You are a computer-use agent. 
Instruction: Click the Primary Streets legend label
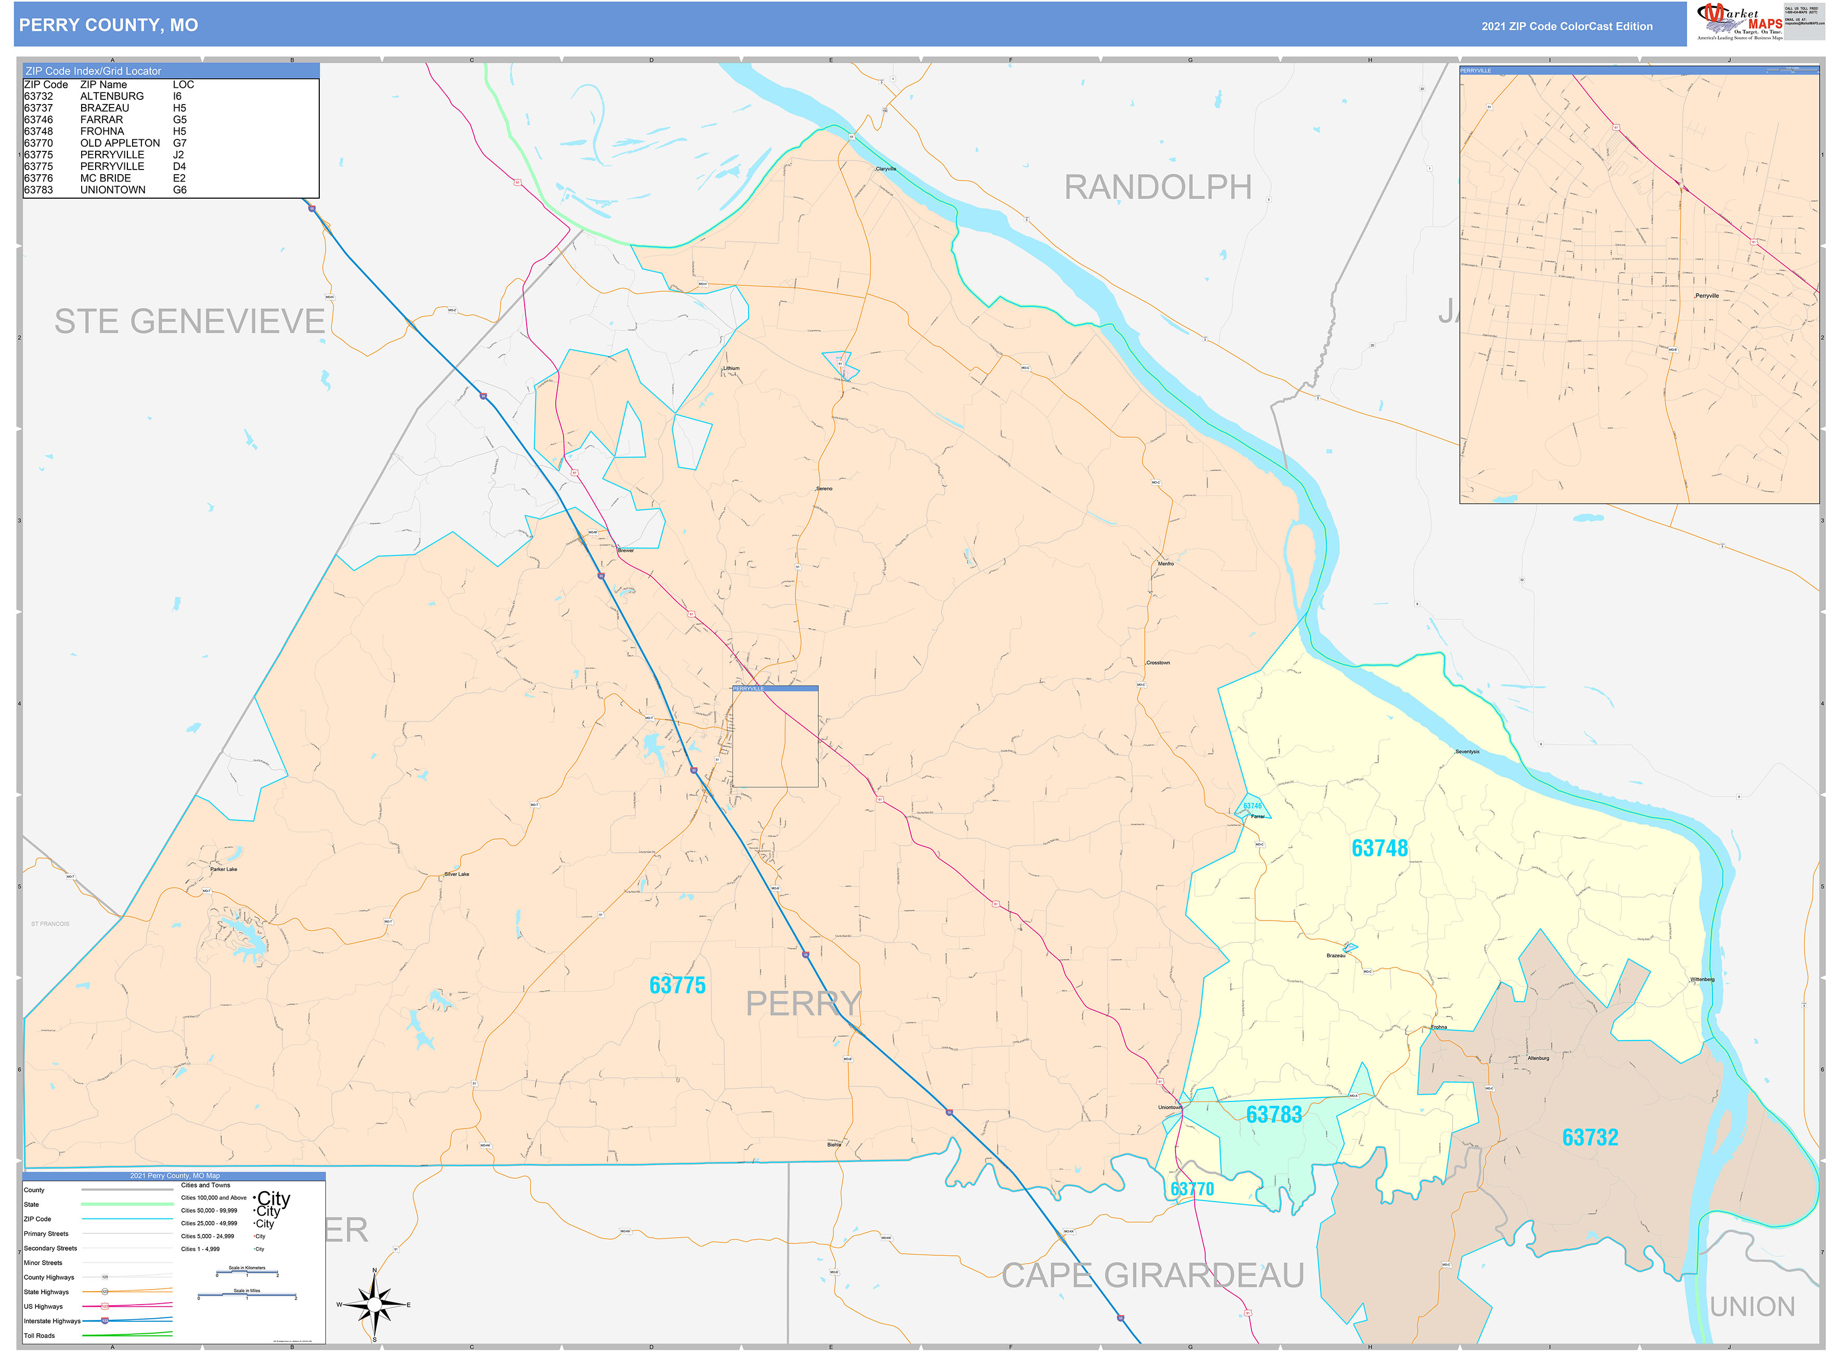coord(46,1233)
